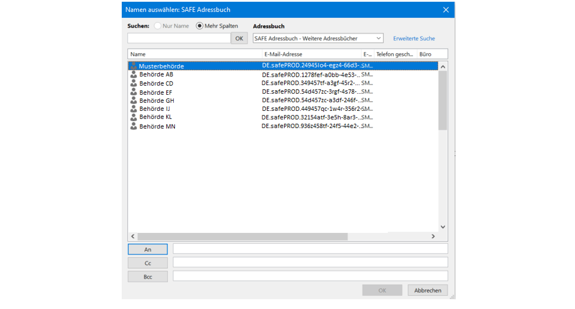This screenshot has height=309, width=575.
Task: Select the 'Mehr Spalten' radio button
Action: 199,26
